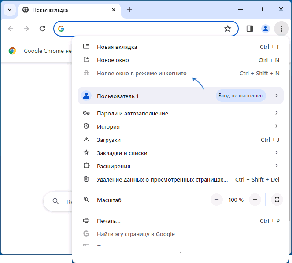Click the new window icon in the menu
Image resolution: width=292 pixels, height=263 pixels.
(x=86, y=59)
